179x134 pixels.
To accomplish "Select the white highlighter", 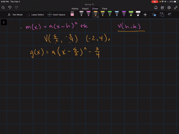I will coord(138,14).
